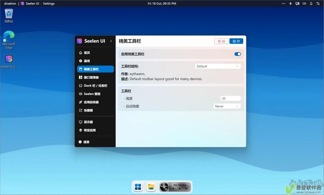
Task: Click next track in media widget
Action: coord(186,189)
